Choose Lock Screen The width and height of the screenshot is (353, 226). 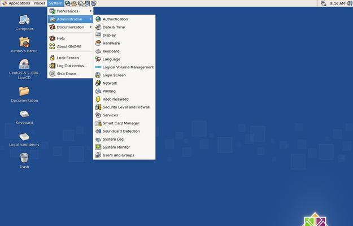coord(71,58)
